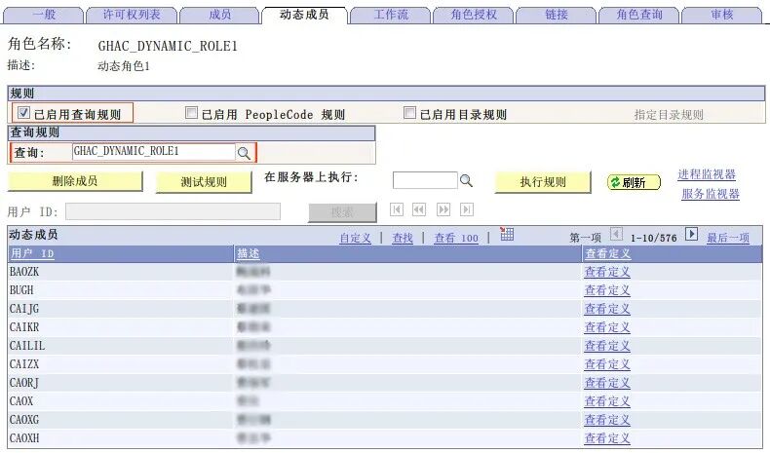
Task: Click the 1-10/576 row counter text
Action: (654, 238)
